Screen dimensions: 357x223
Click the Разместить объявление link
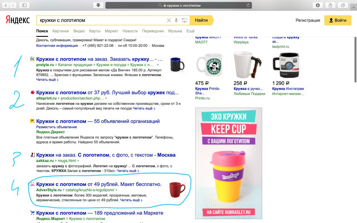(57, 127)
